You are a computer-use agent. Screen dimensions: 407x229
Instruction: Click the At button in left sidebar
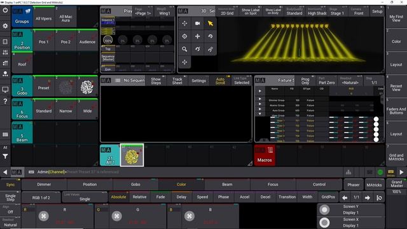coord(5,148)
